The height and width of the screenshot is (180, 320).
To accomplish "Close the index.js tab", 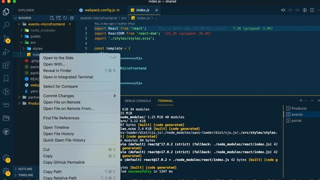I will (x=156, y=10).
